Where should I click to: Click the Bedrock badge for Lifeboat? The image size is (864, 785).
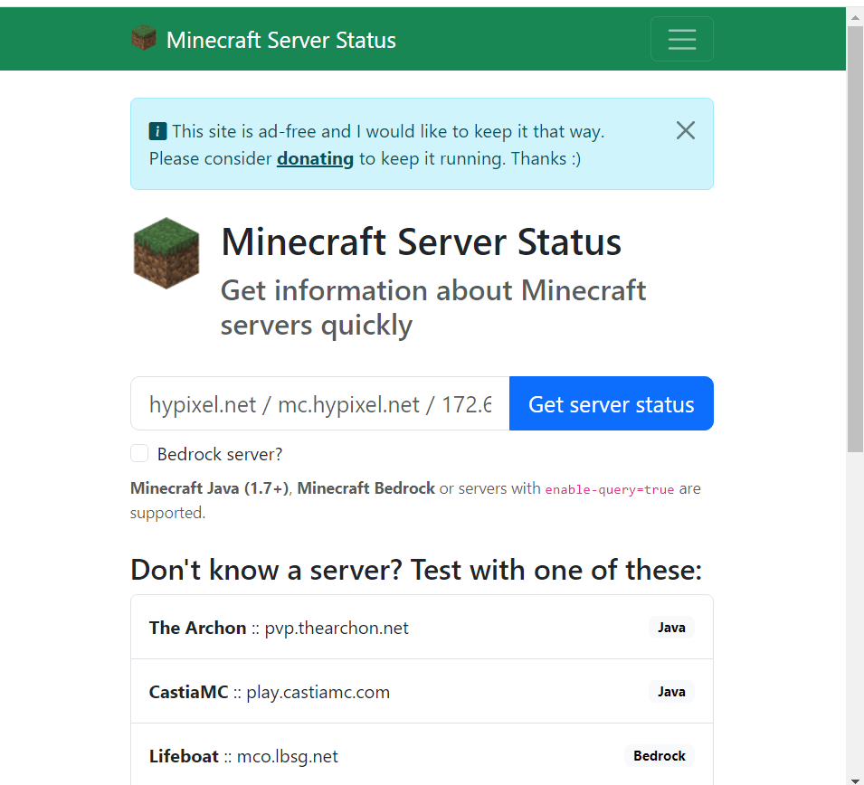tap(659, 755)
